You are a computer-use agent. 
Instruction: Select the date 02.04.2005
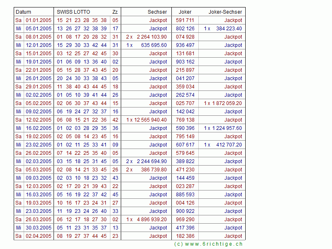pyautogui.click(x=39, y=236)
